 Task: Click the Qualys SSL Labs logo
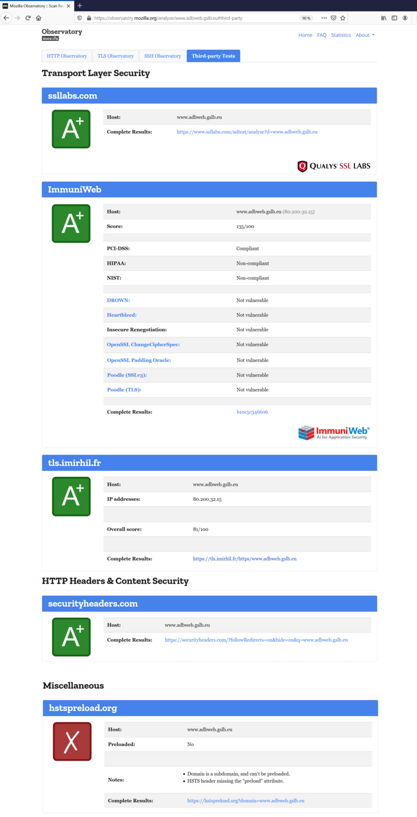click(x=334, y=166)
